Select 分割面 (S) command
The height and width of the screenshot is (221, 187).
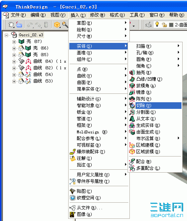pyautogui.click(x=155, y=112)
